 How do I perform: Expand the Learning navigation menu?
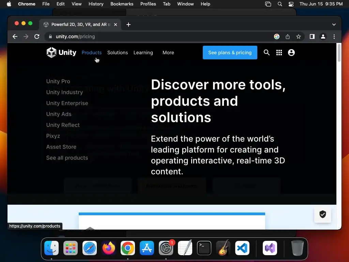coord(143,53)
